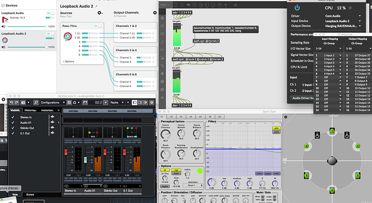Select the R1 room tab in Spat Oper
The image size is (372, 203).
click(219, 116)
